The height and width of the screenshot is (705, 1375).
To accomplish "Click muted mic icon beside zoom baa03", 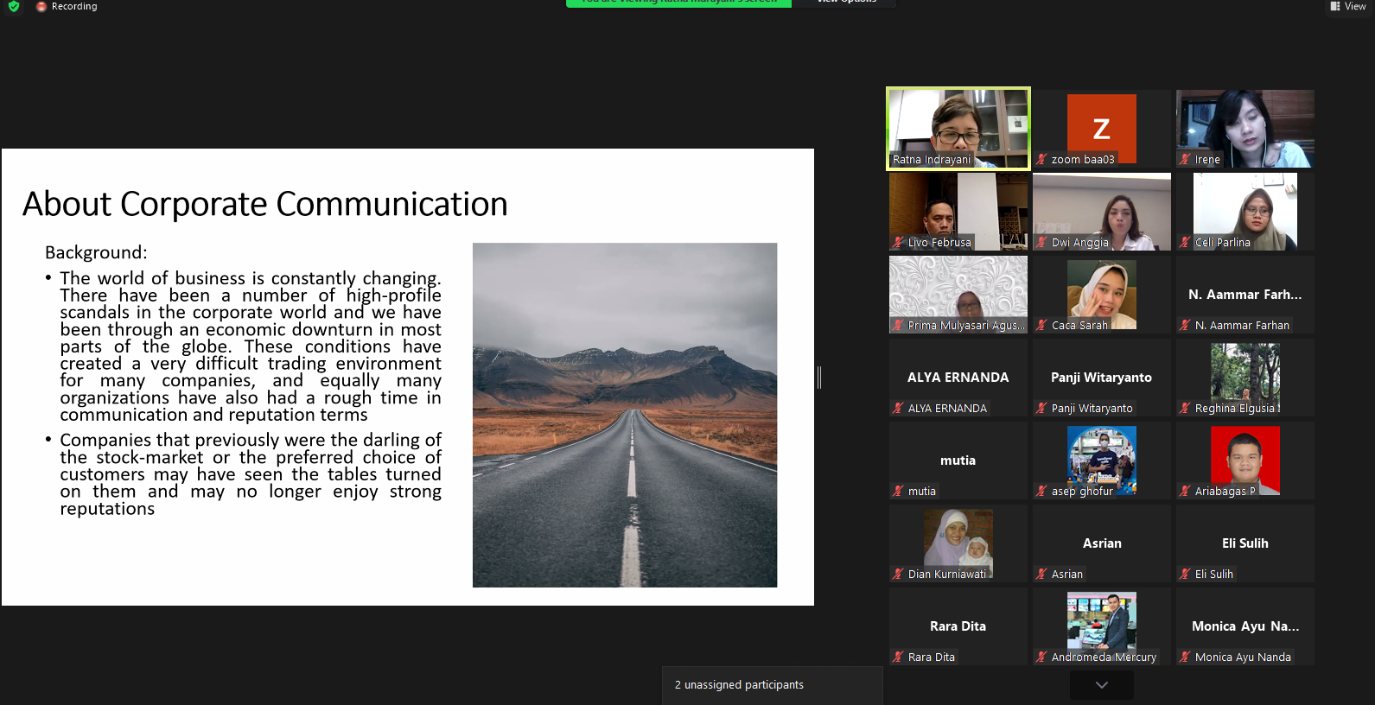I will 1042,159.
